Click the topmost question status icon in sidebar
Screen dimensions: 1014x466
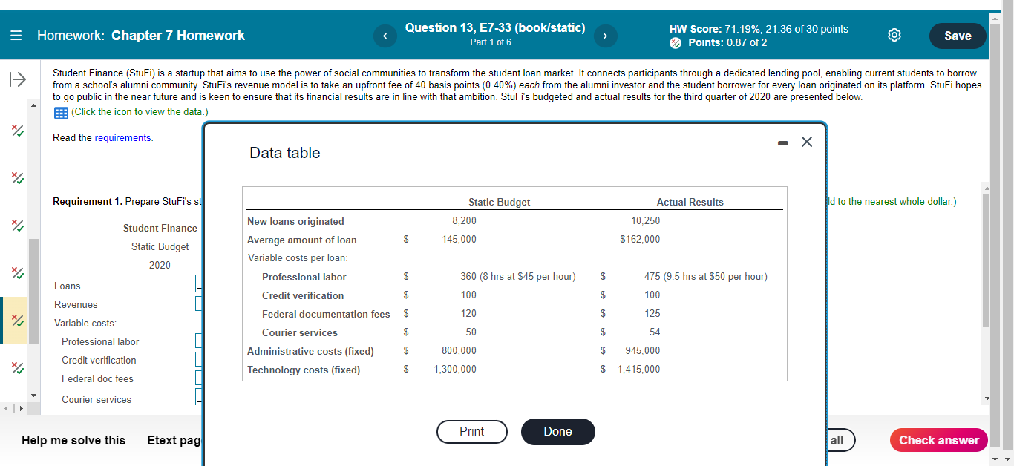pyautogui.click(x=17, y=130)
